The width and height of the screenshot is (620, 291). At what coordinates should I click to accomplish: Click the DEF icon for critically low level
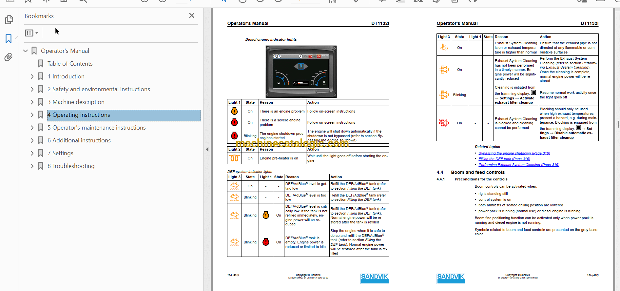[234, 215]
